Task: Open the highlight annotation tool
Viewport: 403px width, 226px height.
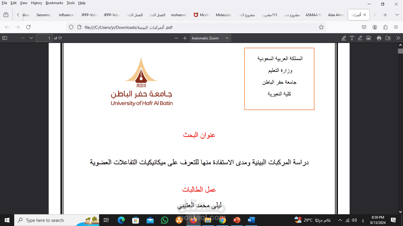Action: point(343,38)
